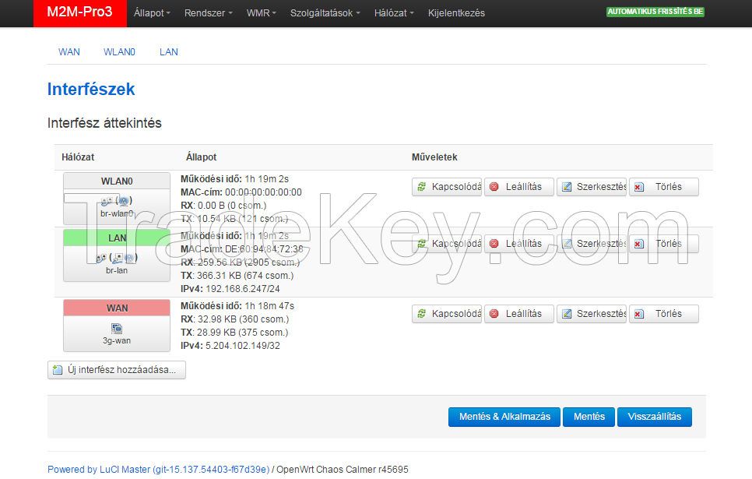Switch to the WLAN0 tab
The image size is (752, 479).
tap(119, 52)
